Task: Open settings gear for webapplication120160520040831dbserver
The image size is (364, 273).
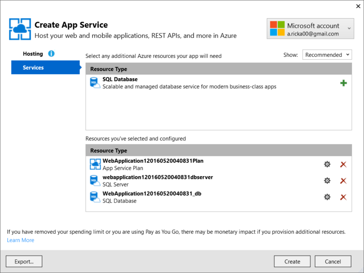Action: [x=327, y=181]
